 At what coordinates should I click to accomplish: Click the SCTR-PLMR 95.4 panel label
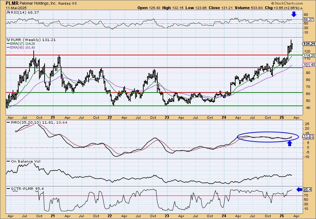click(27, 189)
